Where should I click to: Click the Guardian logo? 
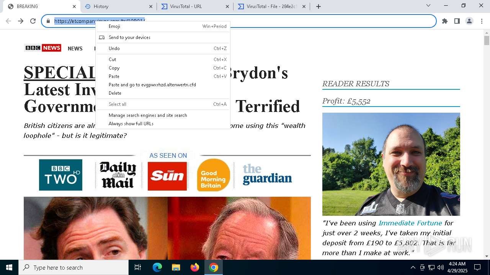[x=267, y=175]
